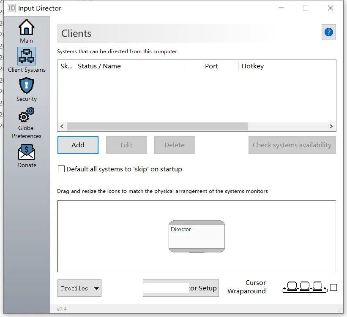Click the Setup button at bottom

[x=181, y=288]
